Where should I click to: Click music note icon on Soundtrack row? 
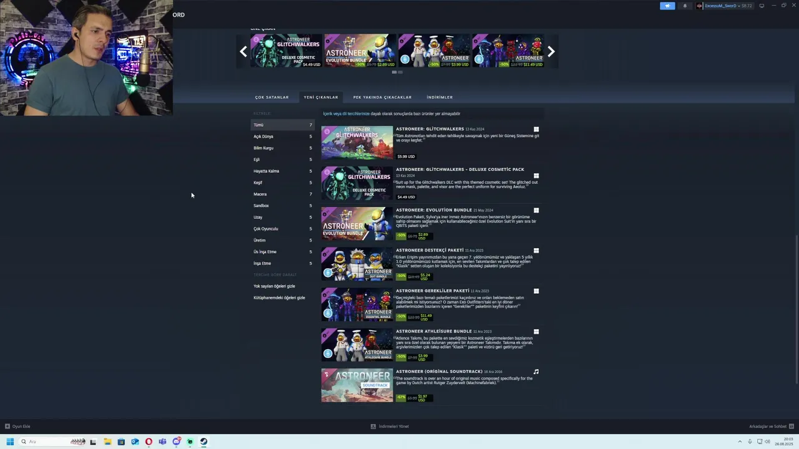pos(536,372)
